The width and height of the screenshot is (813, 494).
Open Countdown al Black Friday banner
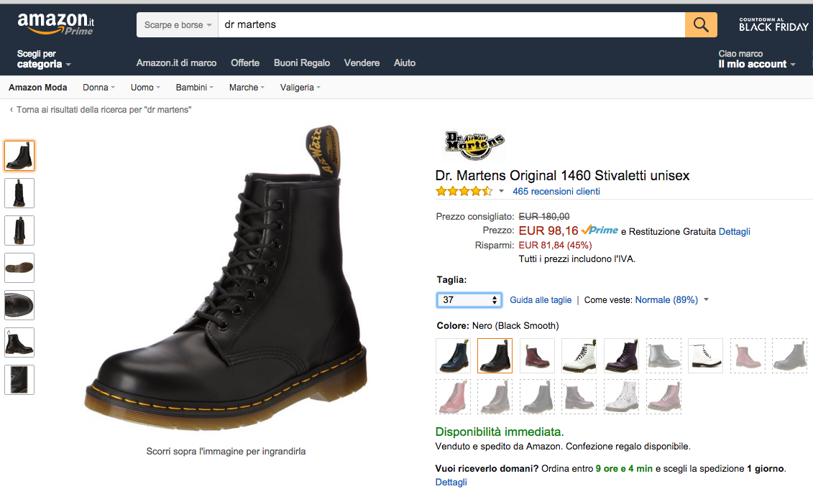(x=773, y=24)
